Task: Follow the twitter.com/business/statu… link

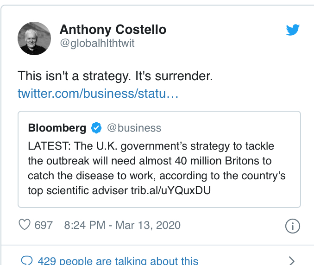Action: [x=98, y=94]
